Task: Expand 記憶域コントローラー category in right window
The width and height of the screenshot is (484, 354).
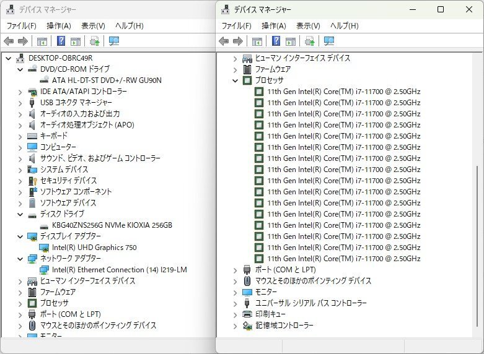Action: pyautogui.click(x=235, y=326)
